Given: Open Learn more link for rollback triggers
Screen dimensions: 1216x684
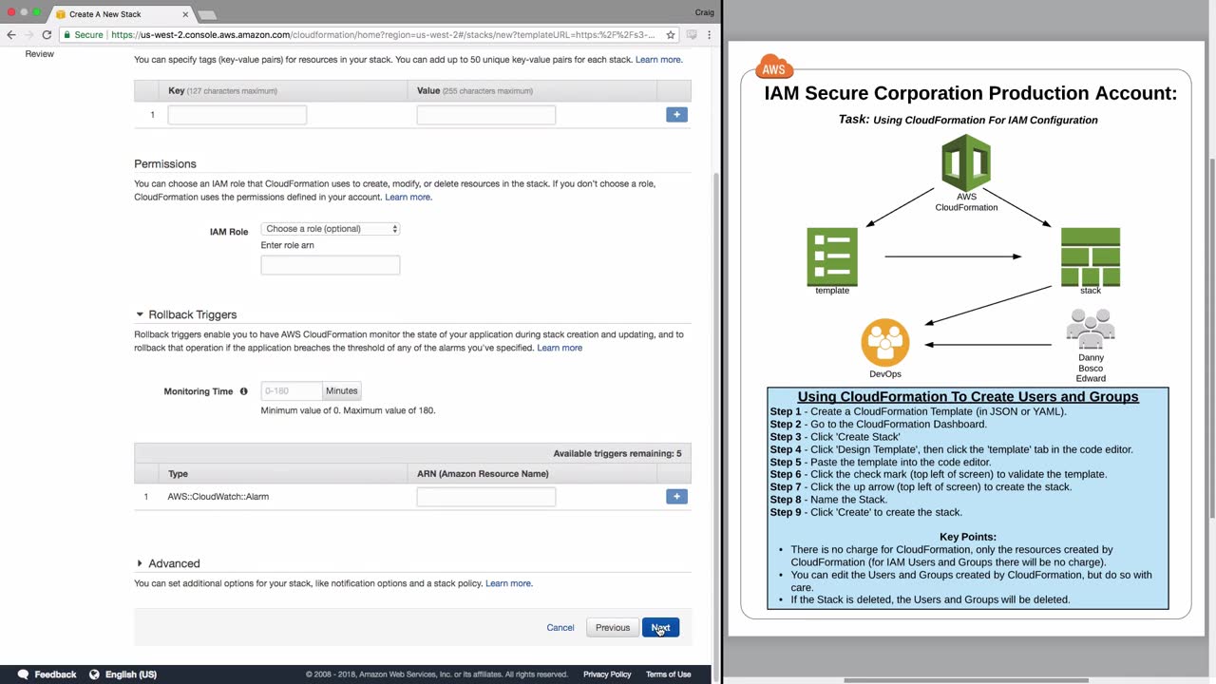Looking at the screenshot, I should 560,348.
